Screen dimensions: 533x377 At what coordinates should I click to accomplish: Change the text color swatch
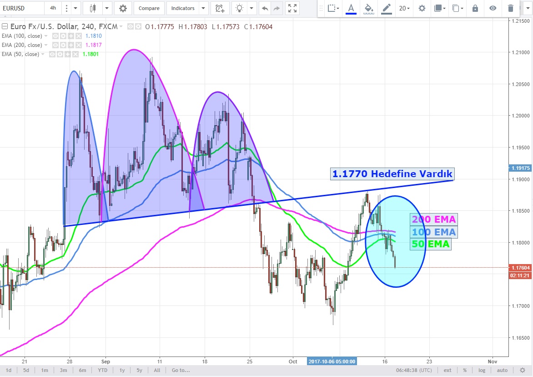(351, 8)
